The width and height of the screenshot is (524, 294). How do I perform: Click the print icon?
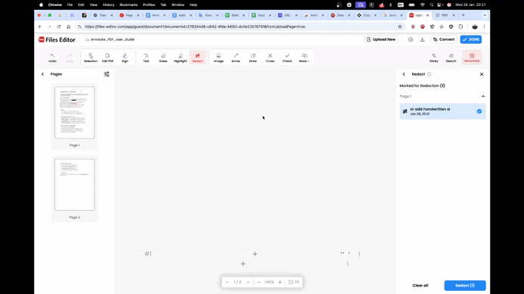click(410, 39)
